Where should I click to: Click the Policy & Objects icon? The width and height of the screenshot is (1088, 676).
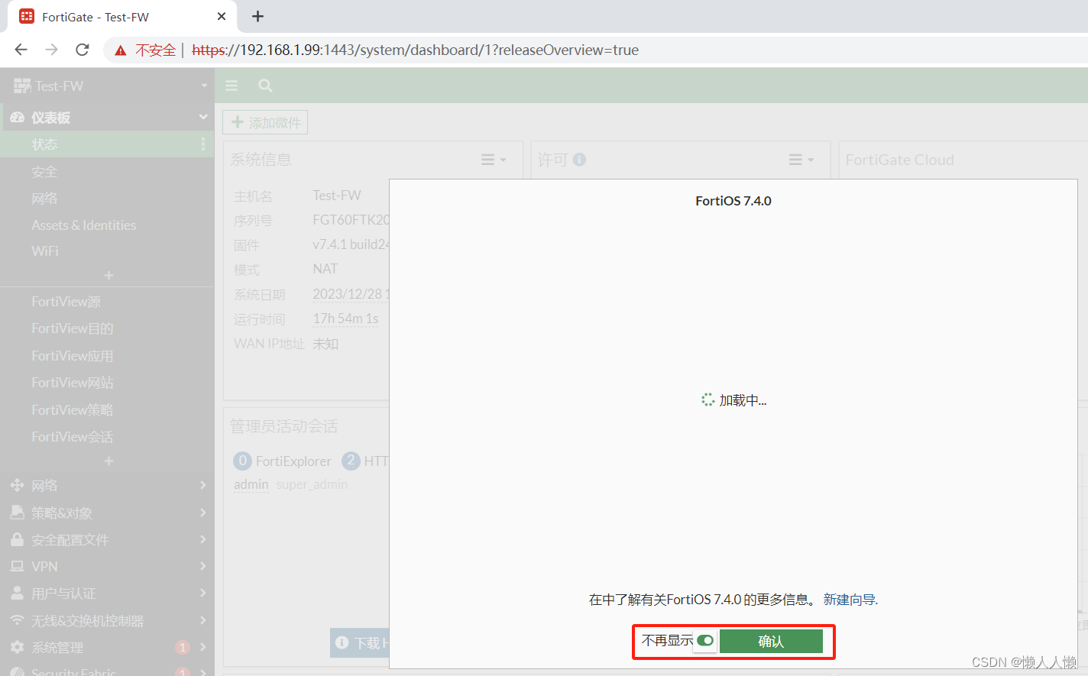point(17,513)
